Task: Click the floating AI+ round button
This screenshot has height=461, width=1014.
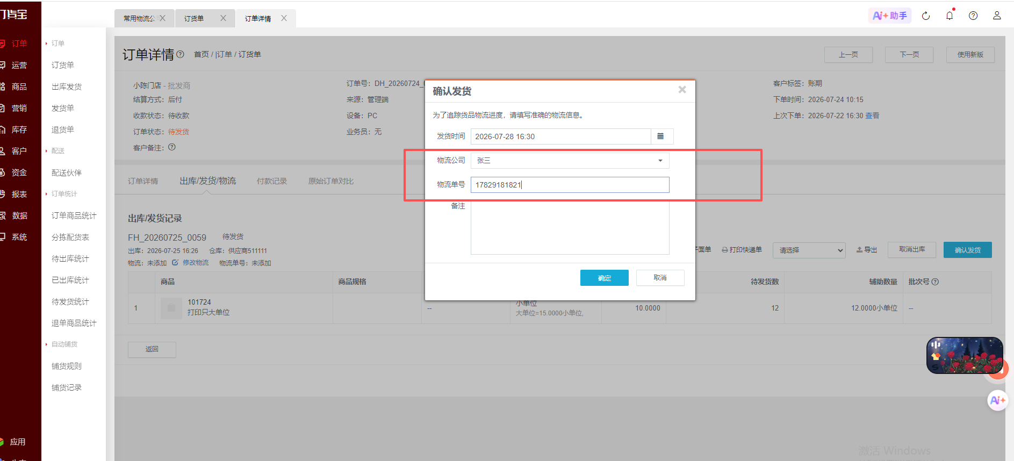Action: [x=997, y=400]
